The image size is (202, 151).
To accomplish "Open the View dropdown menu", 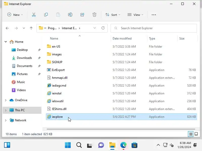I will coord(135,15).
